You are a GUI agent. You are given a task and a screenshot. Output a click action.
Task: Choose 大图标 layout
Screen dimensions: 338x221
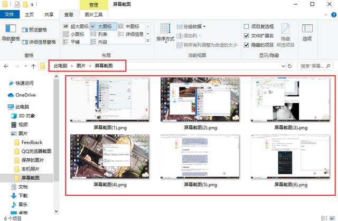coord(104,26)
